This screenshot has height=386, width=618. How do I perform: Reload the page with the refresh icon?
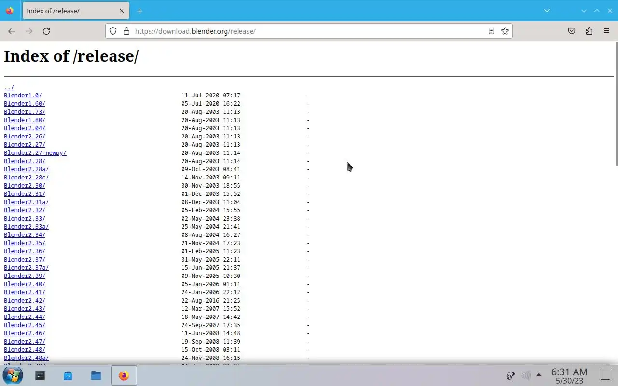pos(46,31)
